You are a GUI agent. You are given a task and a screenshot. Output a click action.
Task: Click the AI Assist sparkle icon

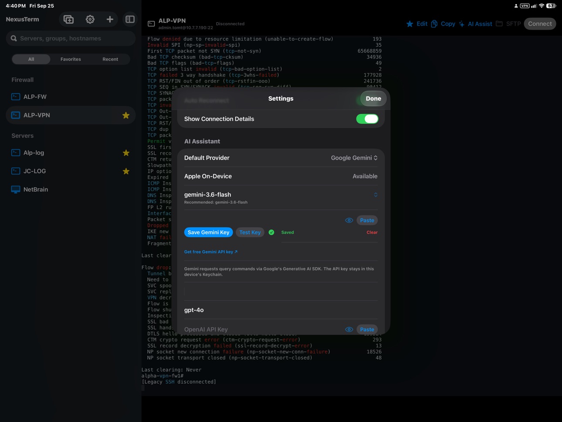tap(462, 24)
